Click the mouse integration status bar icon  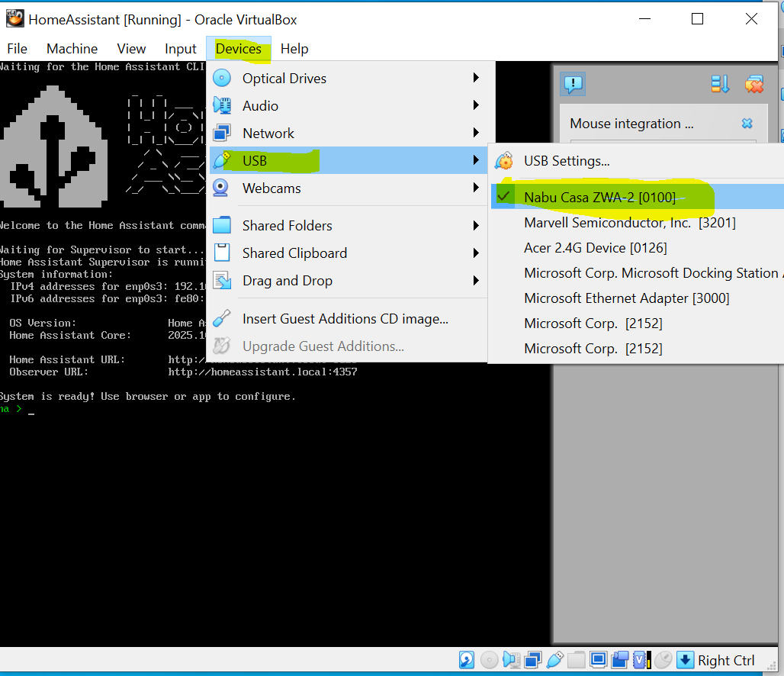pos(664,660)
